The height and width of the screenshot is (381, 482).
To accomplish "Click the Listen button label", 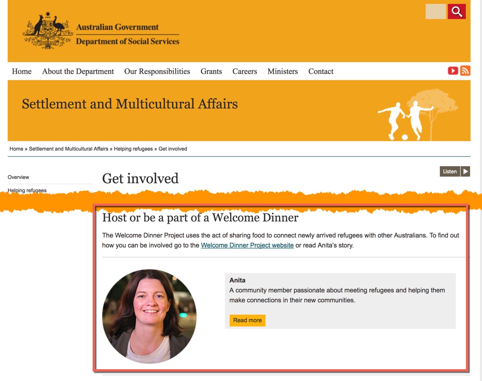I will [x=450, y=171].
